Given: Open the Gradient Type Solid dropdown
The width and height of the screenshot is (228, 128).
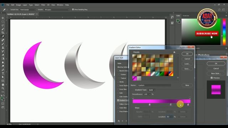Looking at the screenshot, I should [x=152, y=90].
